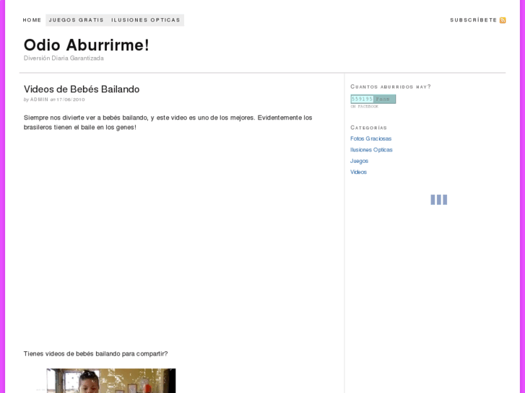Open the Videos de Bebés Bailando post title
Screen dimensions: 525x393
82,89
